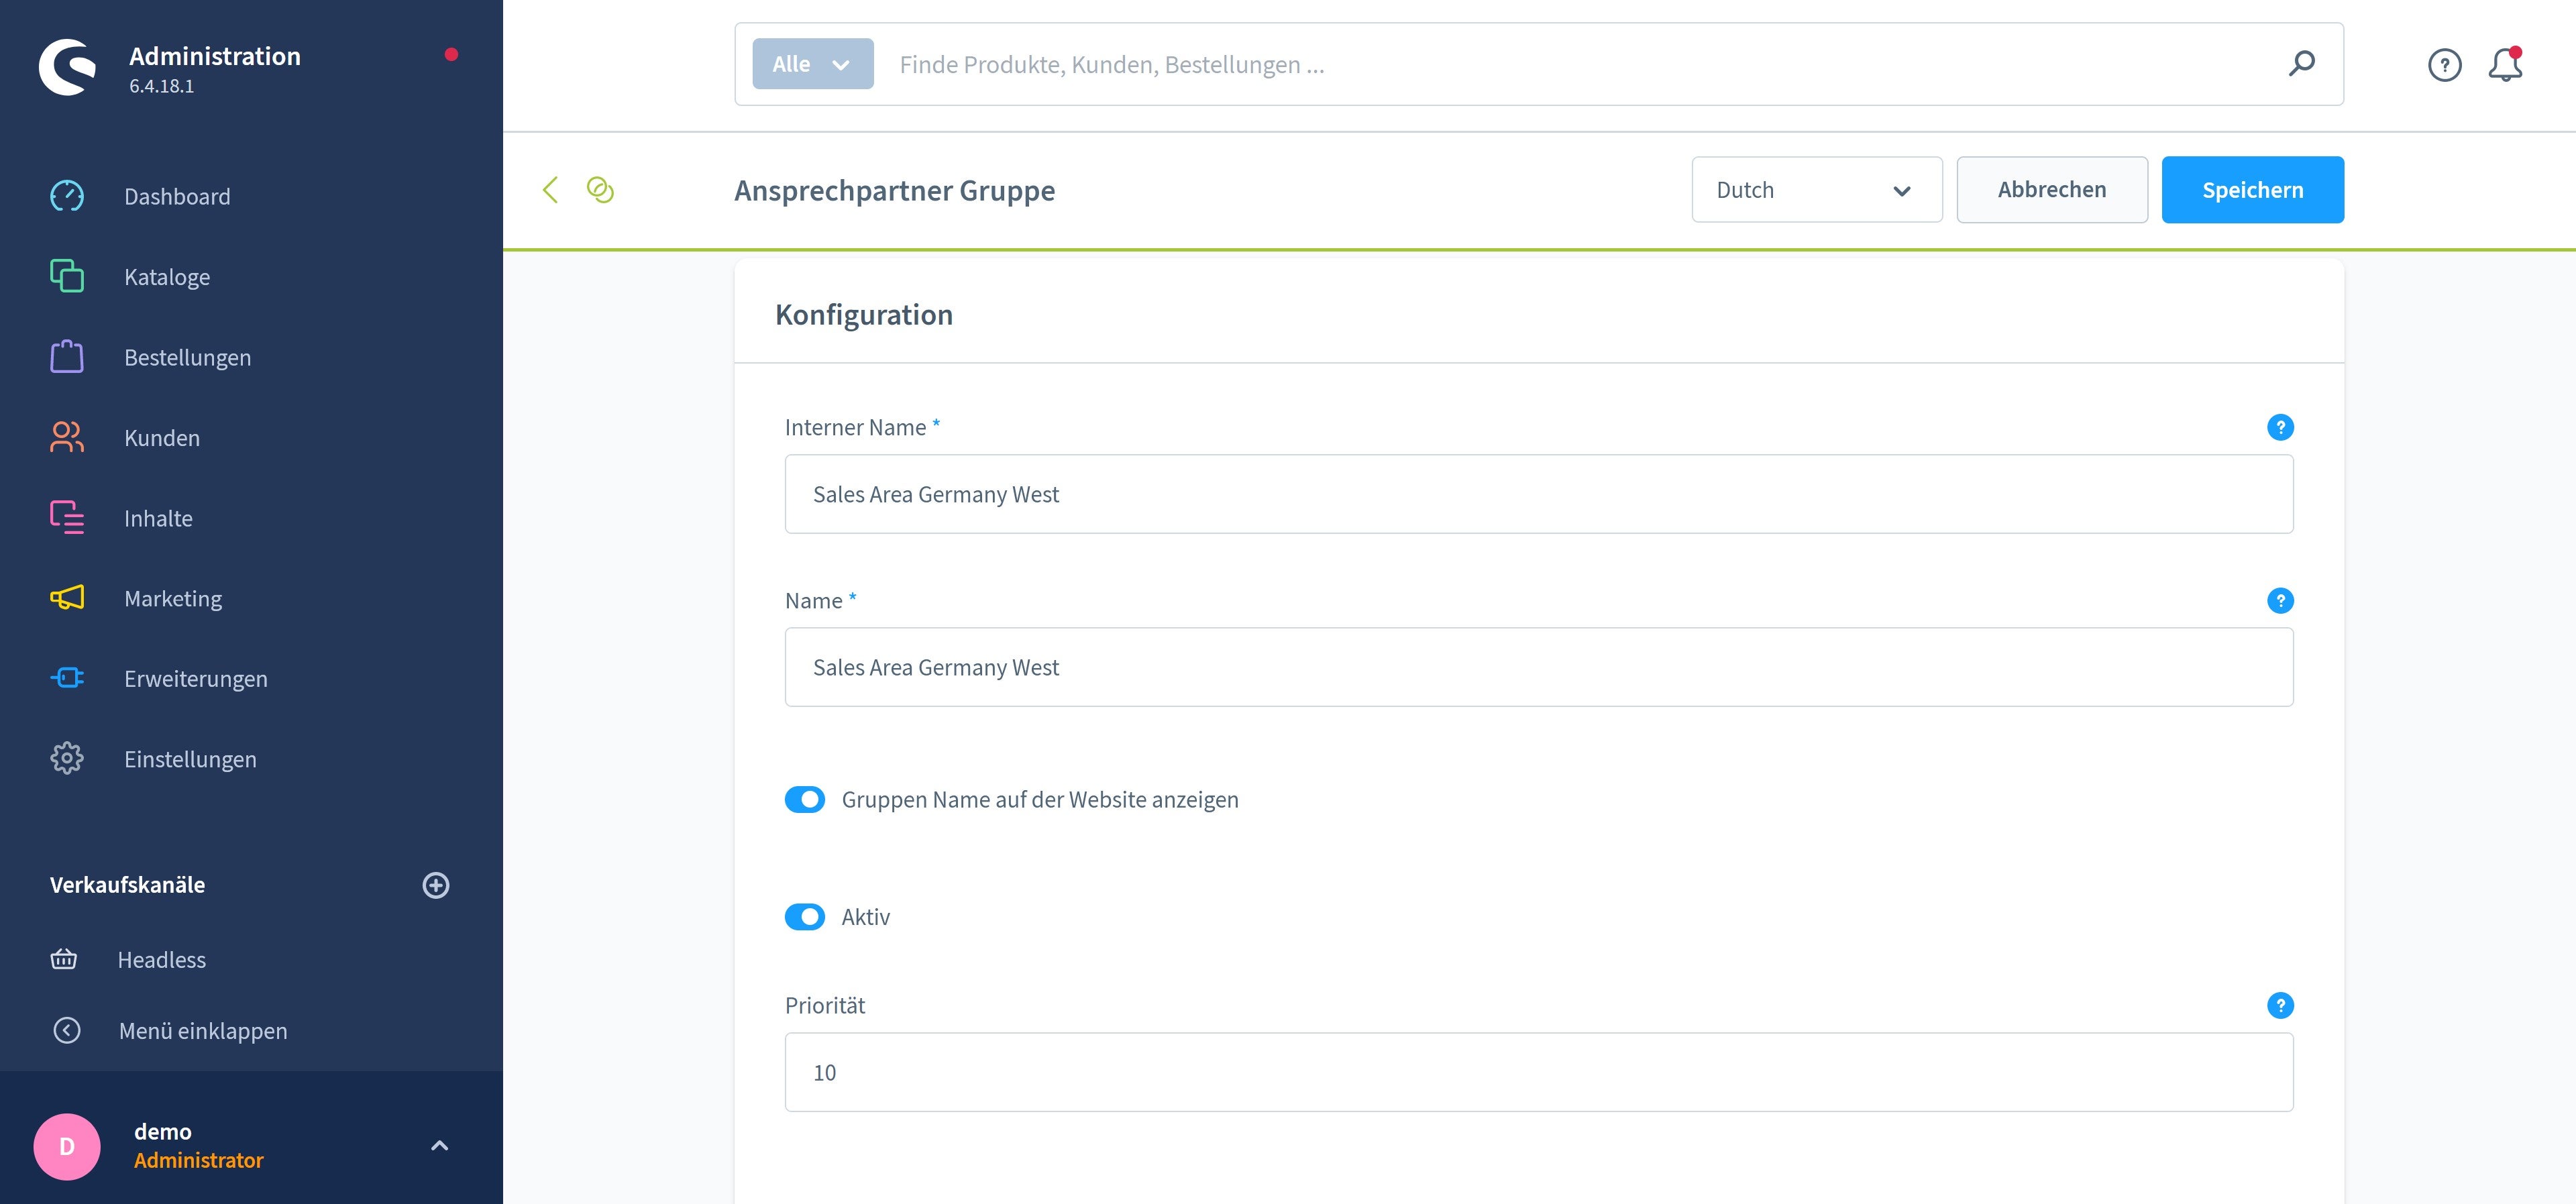Open the notifications bell icon
The height and width of the screenshot is (1204, 2576).
2505,65
